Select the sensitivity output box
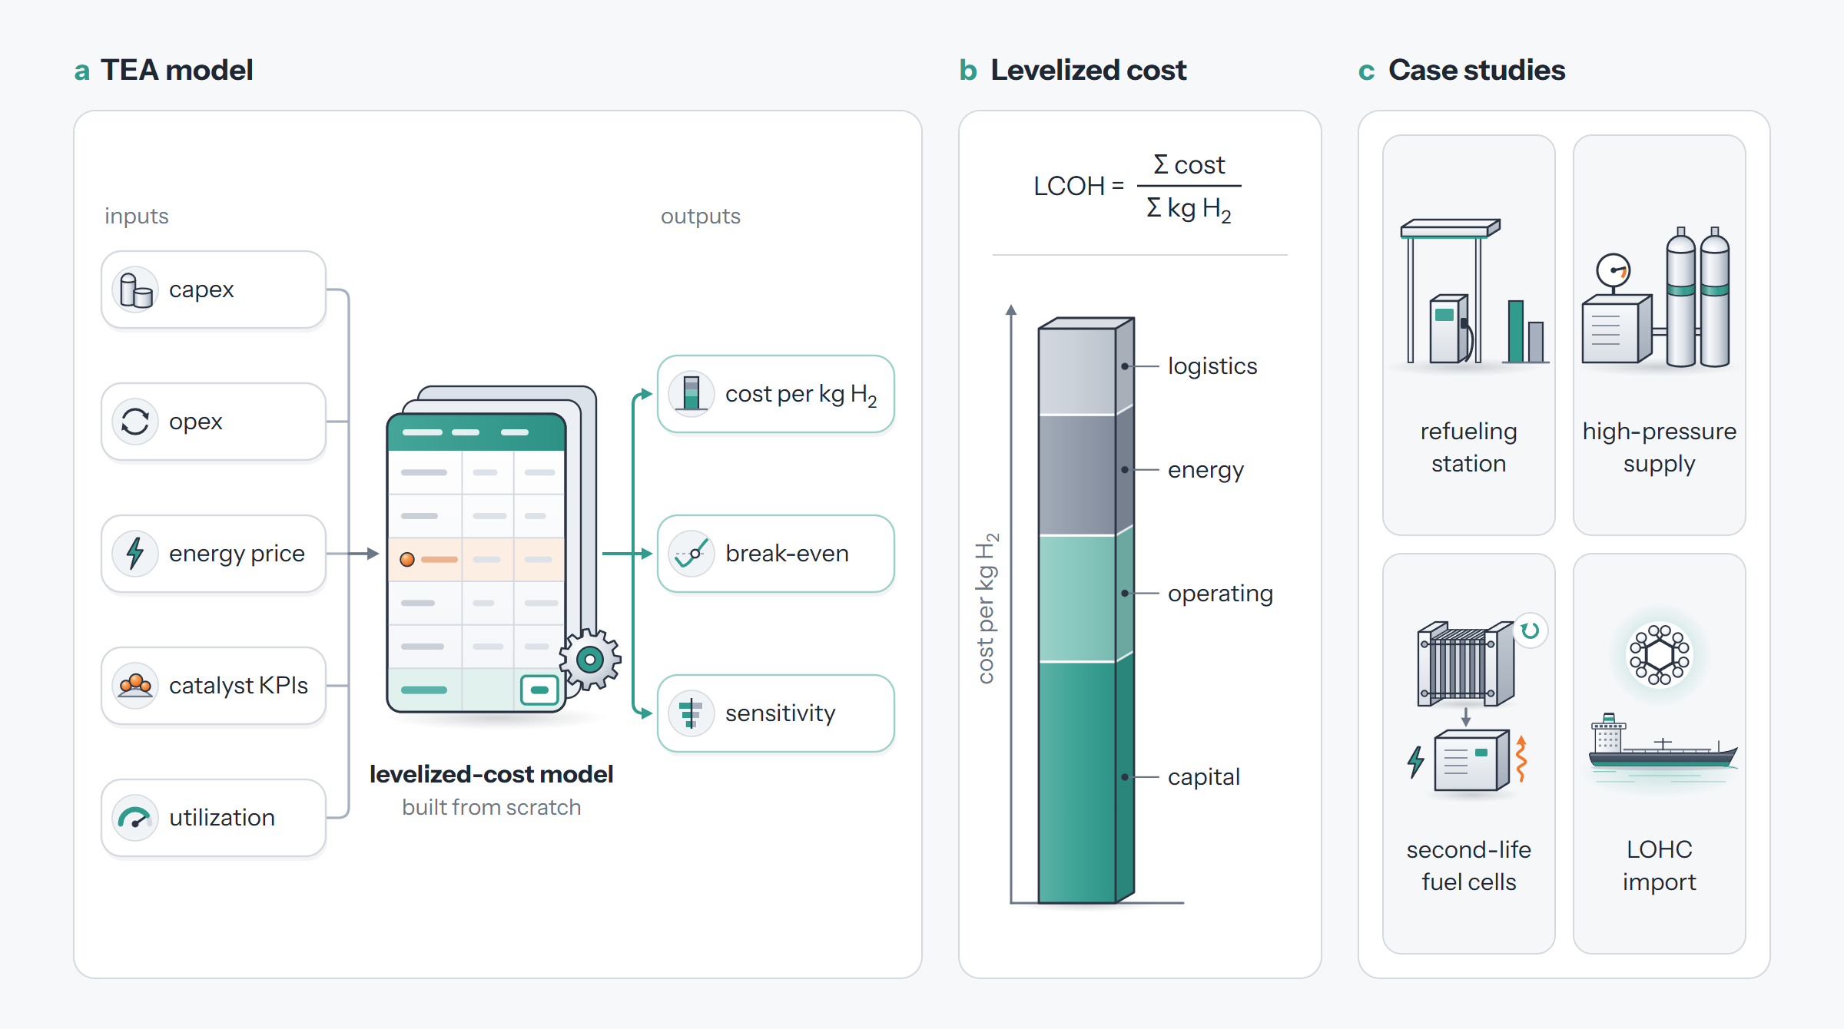The height and width of the screenshot is (1029, 1844). tap(776, 713)
